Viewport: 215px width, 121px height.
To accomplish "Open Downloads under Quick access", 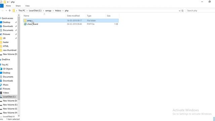I will pos(8,26).
